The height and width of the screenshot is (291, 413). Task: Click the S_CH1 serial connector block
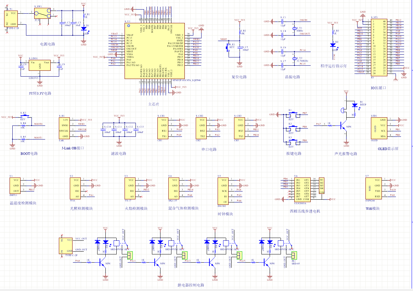click(163, 128)
